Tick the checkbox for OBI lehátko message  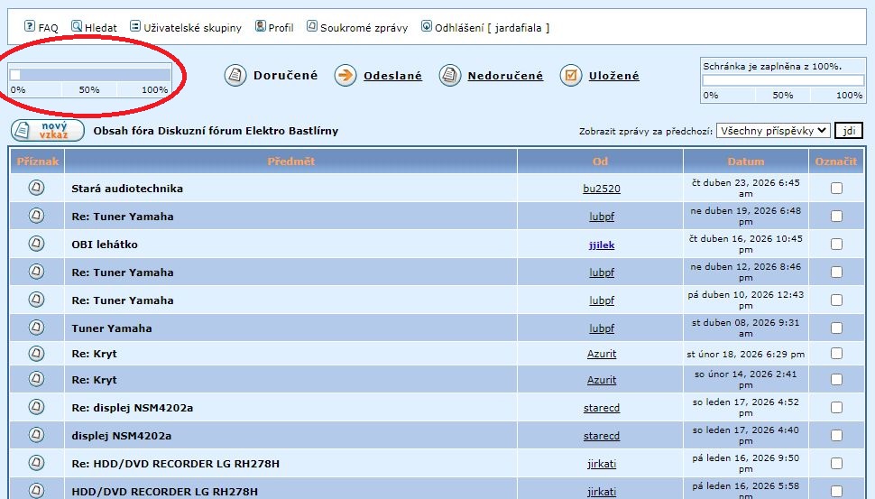[836, 245]
